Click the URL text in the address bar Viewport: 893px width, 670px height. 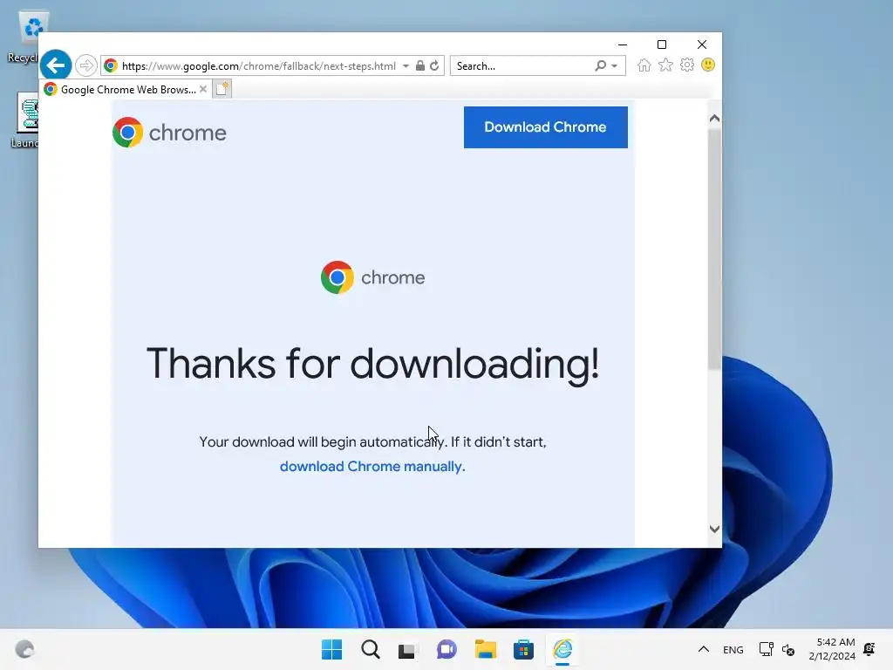pyautogui.click(x=258, y=66)
